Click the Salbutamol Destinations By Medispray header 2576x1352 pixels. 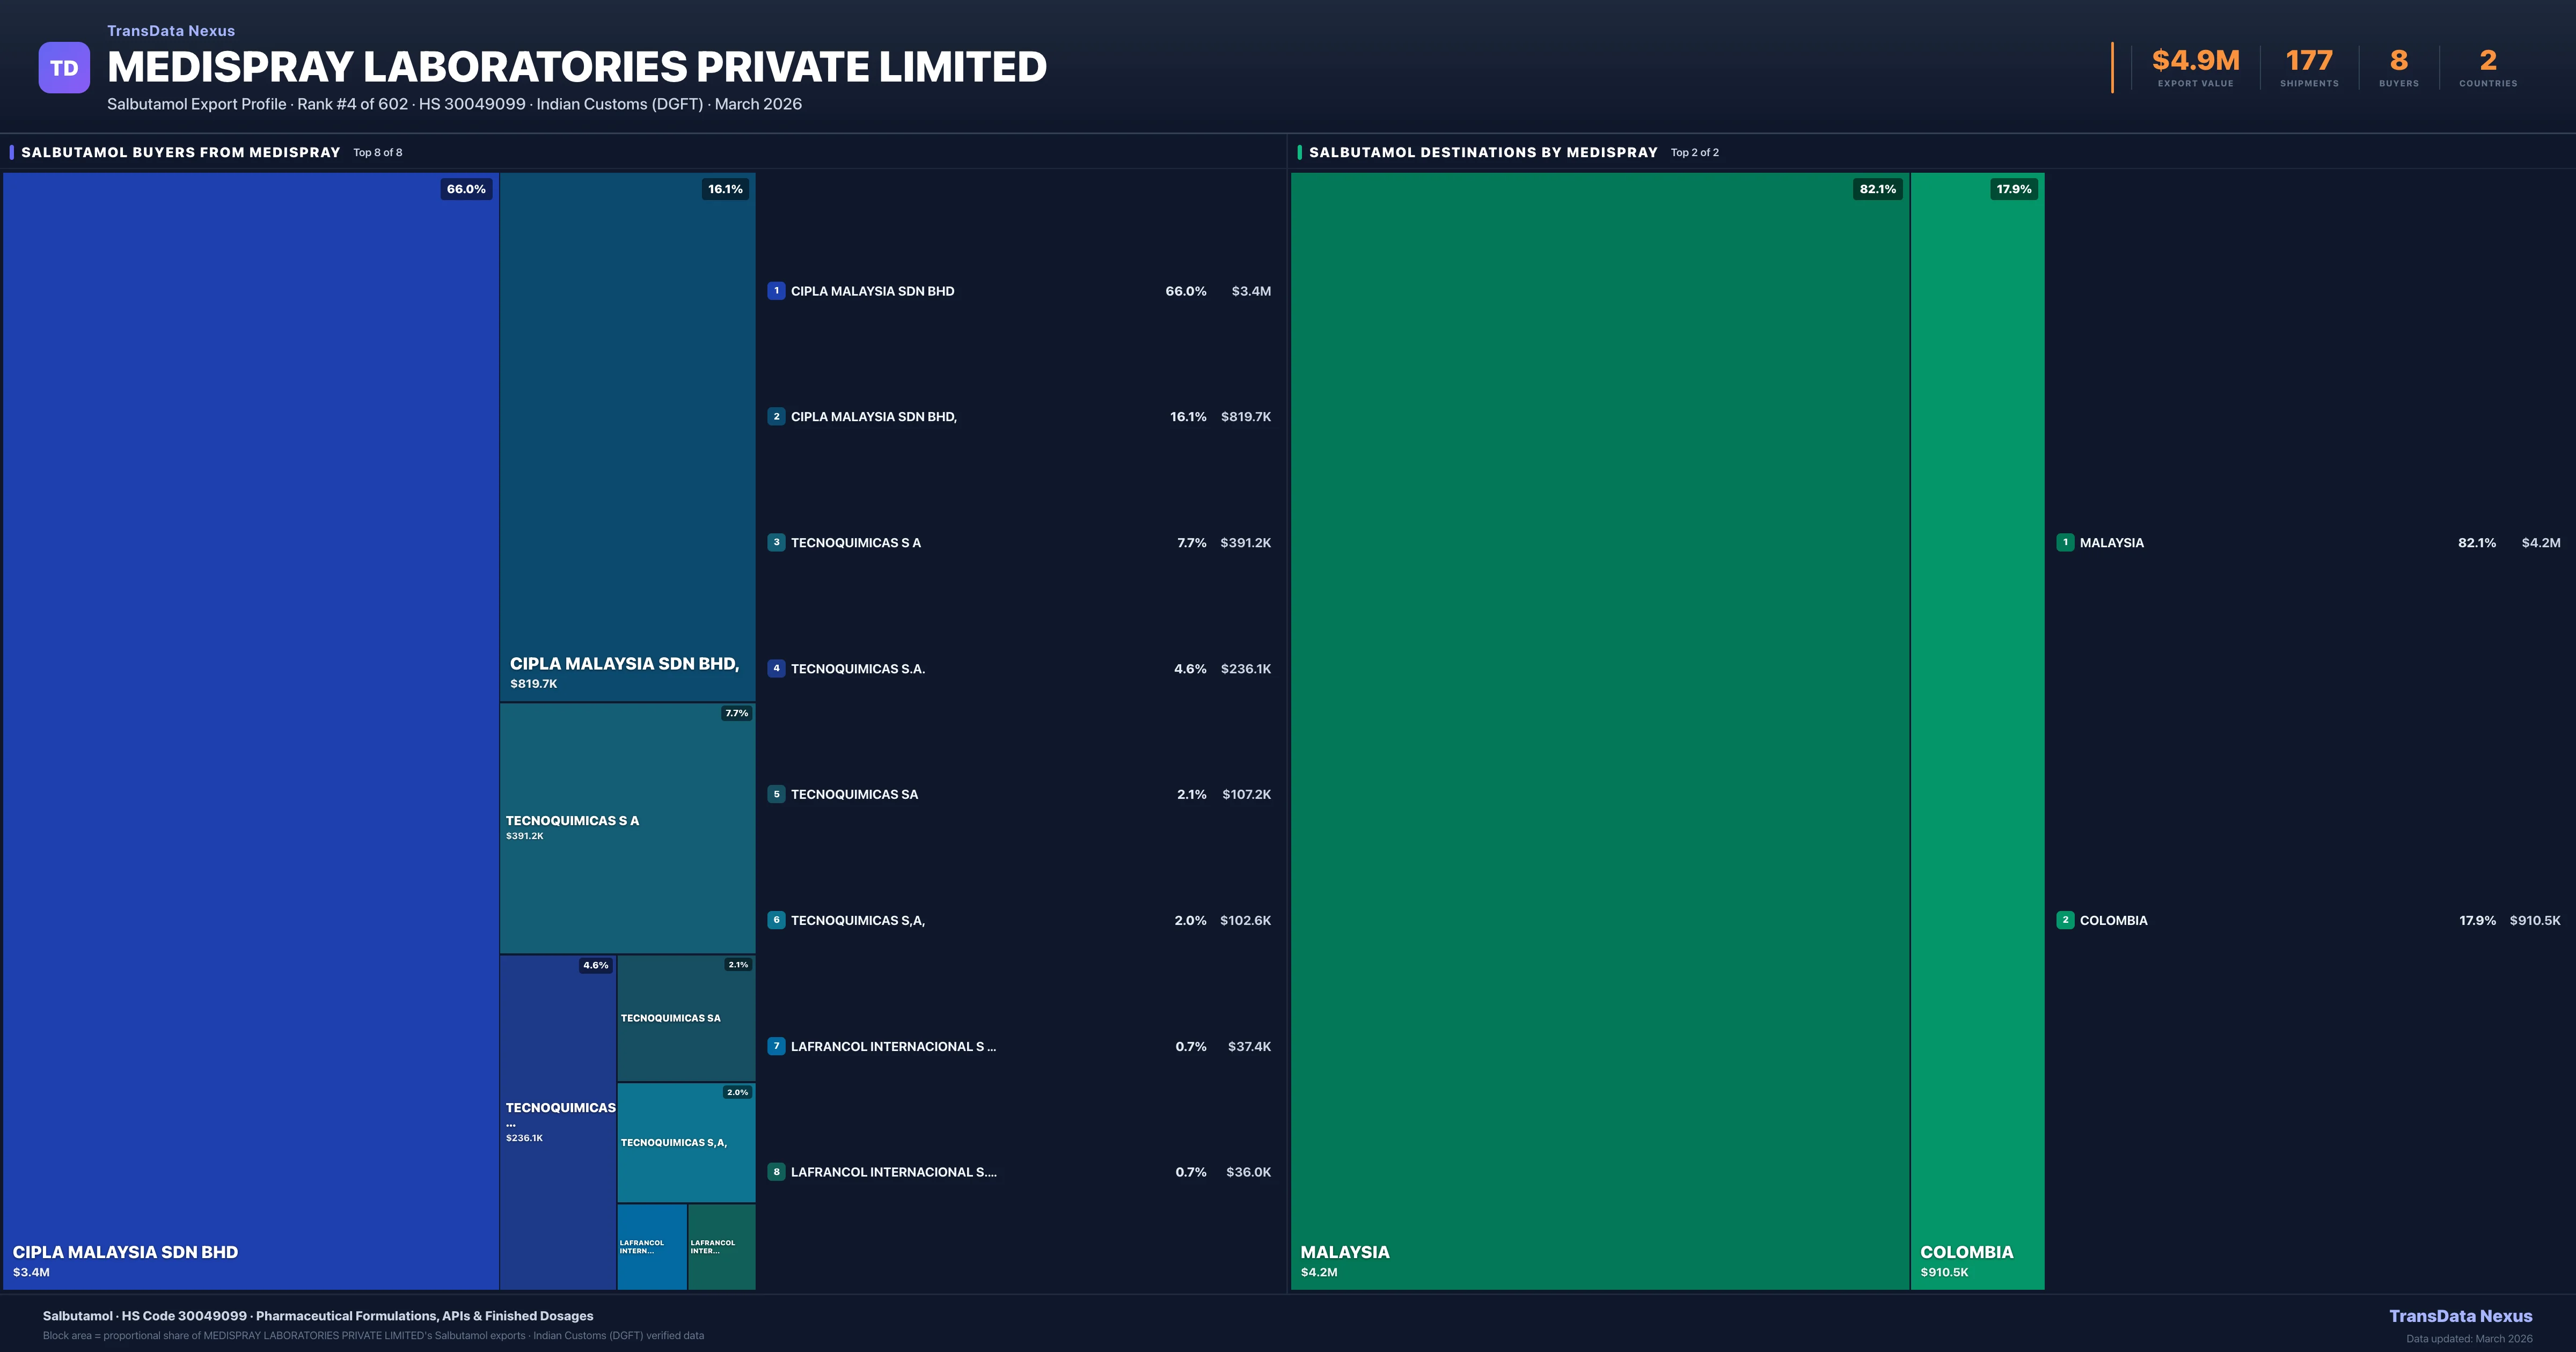click(1483, 152)
